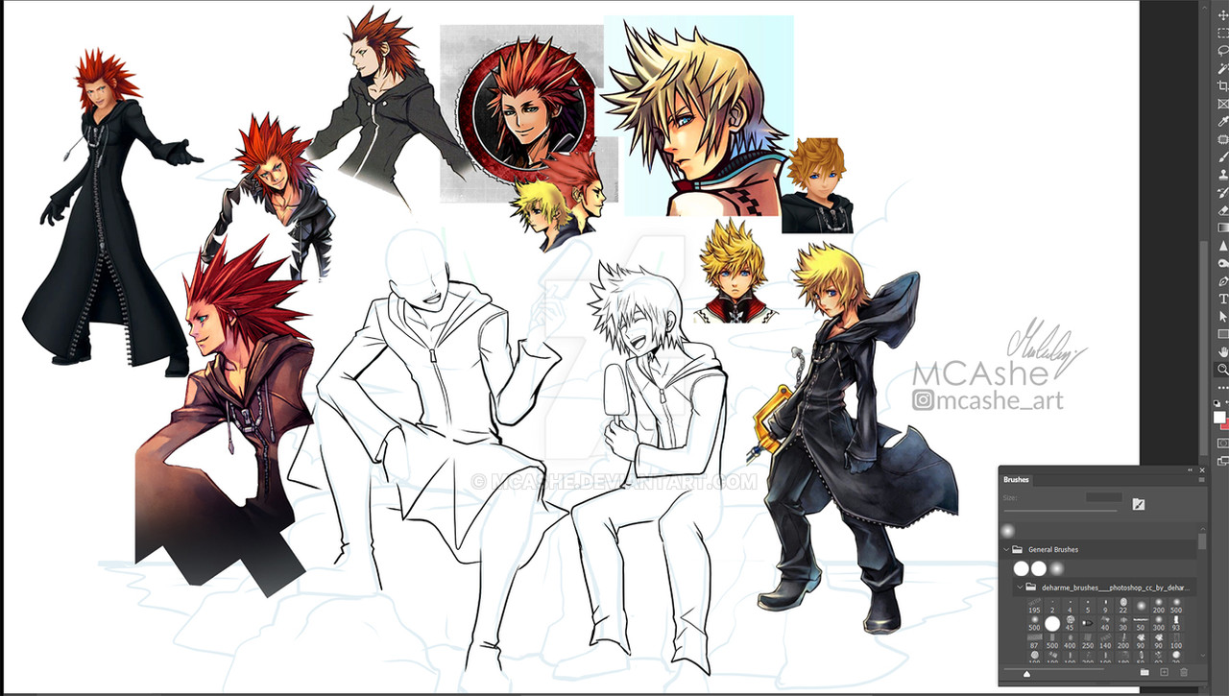
Task: Open the Brushes panel flyout menu
Action: tap(1202, 480)
